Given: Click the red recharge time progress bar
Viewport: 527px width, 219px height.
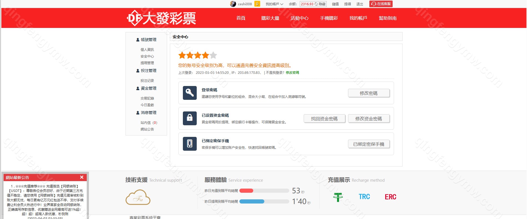Looking at the screenshot, I should (247, 191).
